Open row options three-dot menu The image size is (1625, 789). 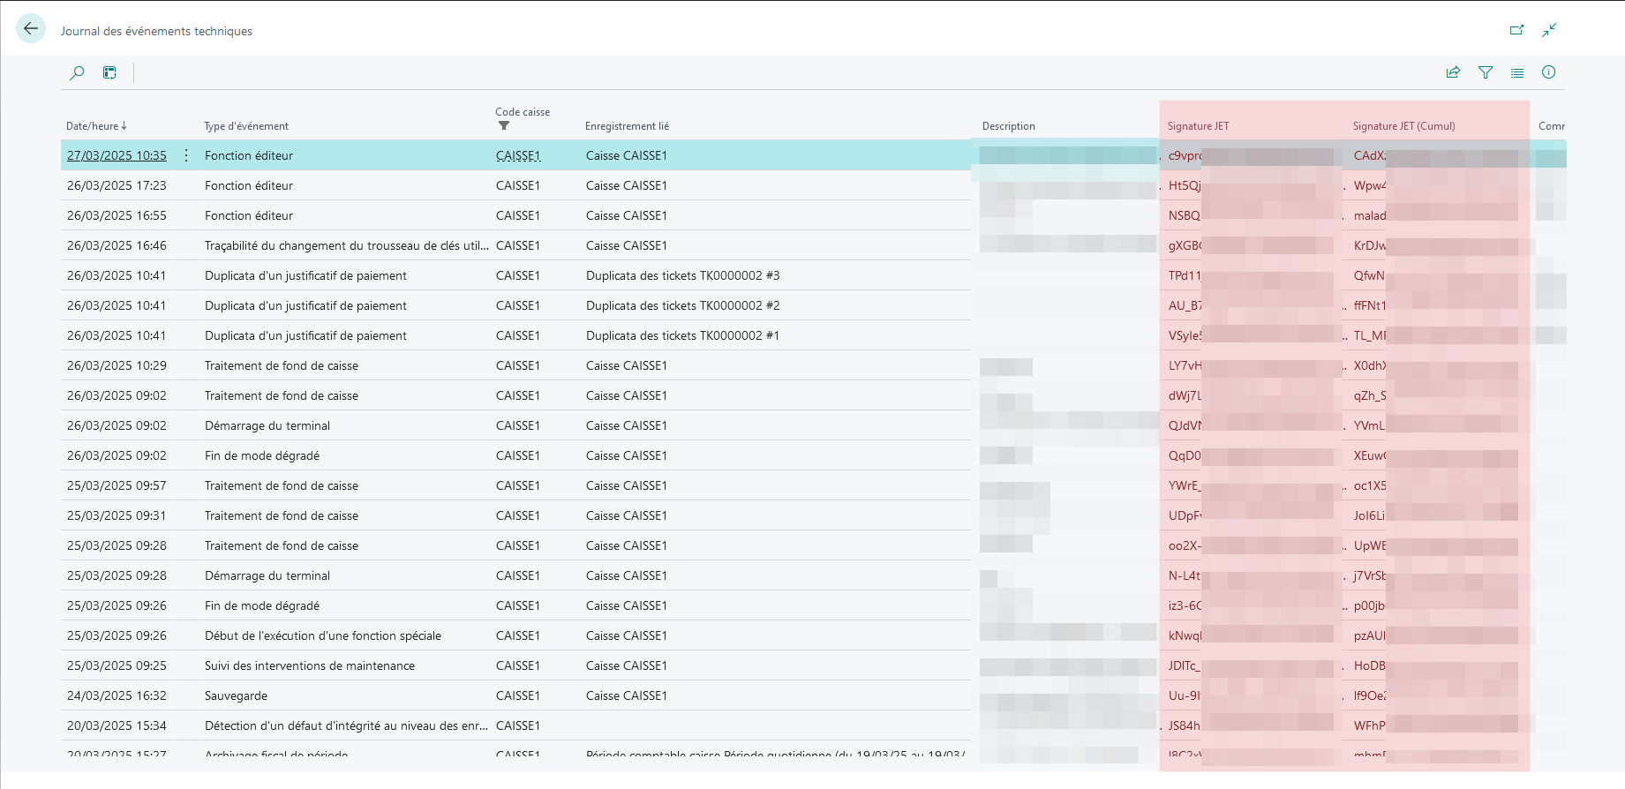point(186,155)
